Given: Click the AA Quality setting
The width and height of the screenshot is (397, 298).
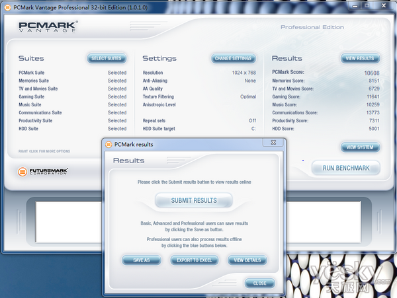Looking at the screenshot, I should (152, 89).
